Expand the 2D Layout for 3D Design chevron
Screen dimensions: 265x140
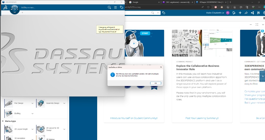[64, 129]
